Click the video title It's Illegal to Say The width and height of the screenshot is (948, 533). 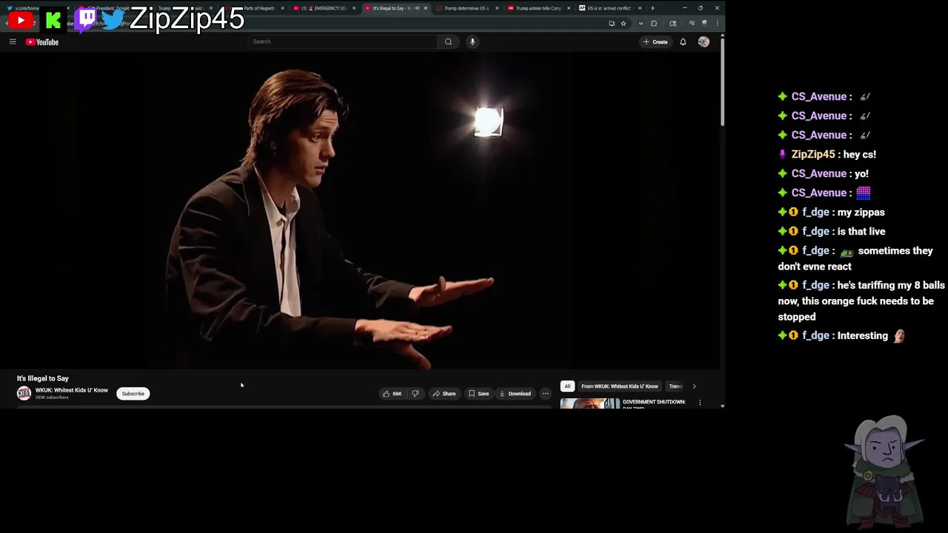(43, 378)
